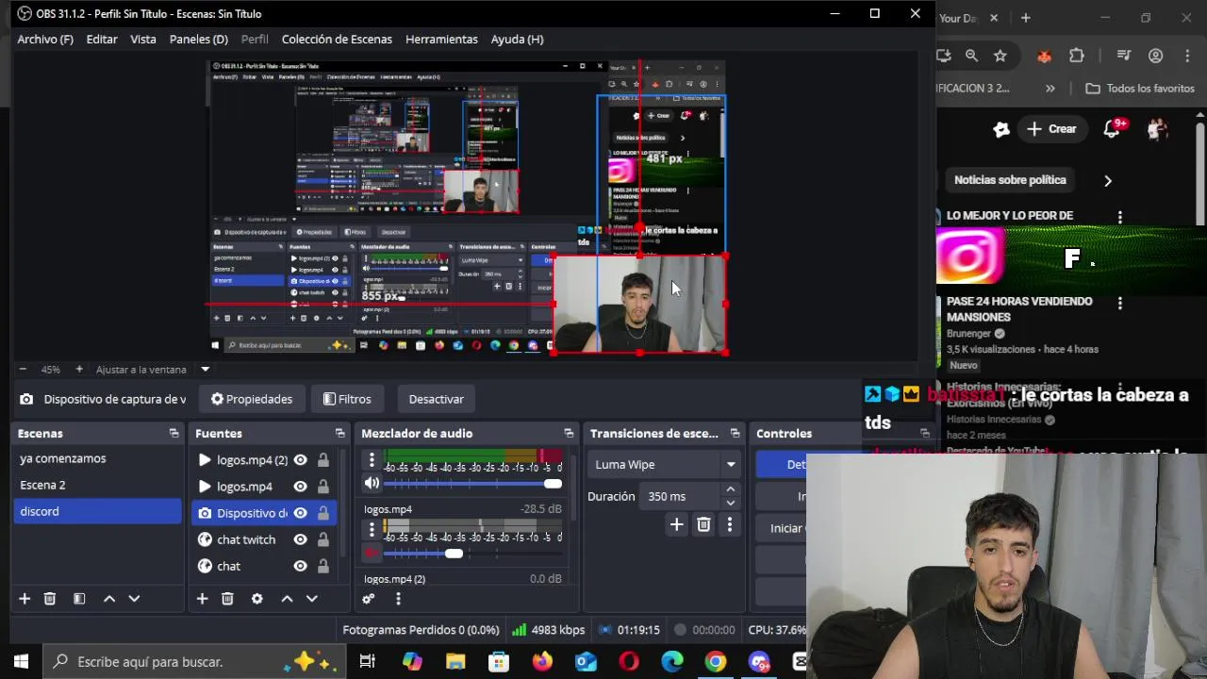Screen dimensions: 1207x679
Task: Bookmark this page with star icon
Action: coord(1000,56)
